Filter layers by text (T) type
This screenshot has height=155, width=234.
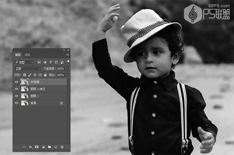[x=50, y=62]
